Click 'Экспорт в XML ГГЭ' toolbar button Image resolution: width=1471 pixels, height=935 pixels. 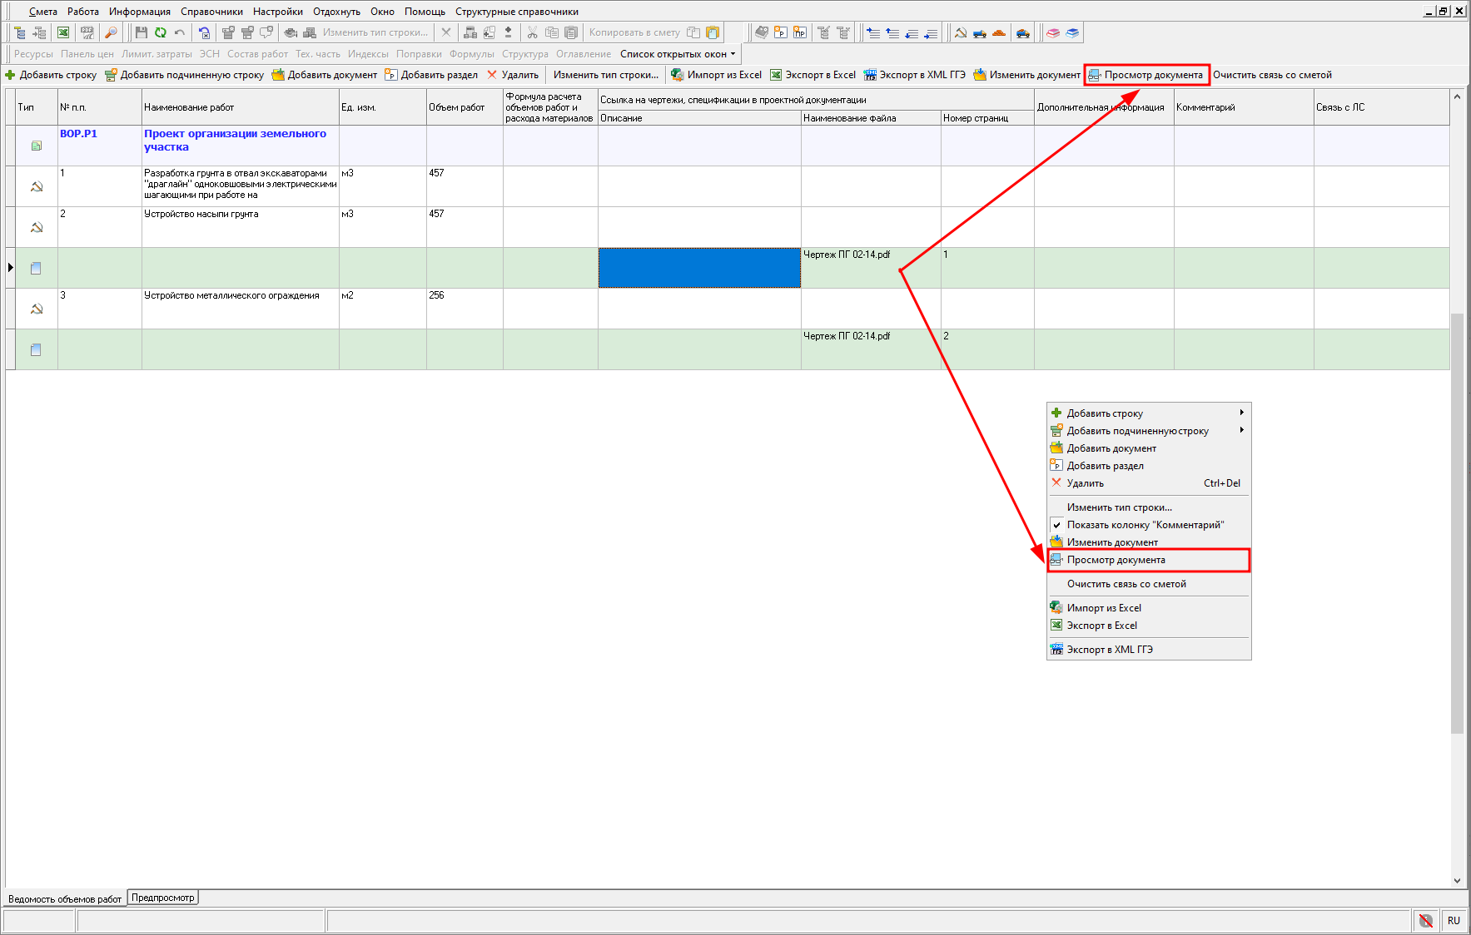(915, 75)
